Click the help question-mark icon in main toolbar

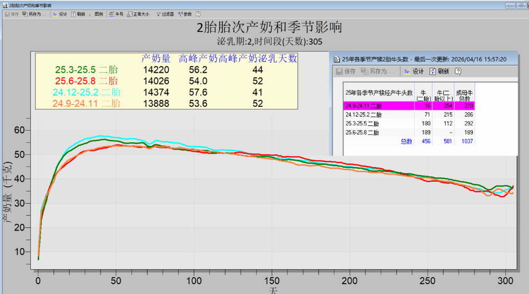tap(198, 14)
